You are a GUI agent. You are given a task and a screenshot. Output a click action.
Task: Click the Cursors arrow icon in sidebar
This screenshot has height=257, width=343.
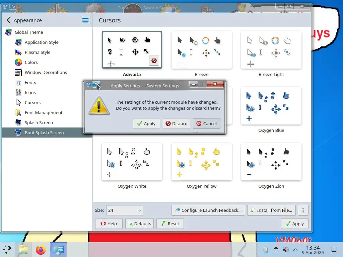tap(18, 102)
